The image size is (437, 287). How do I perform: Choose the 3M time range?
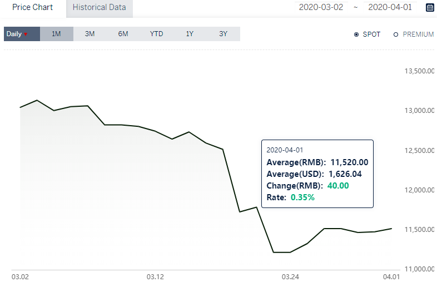point(90,34)
